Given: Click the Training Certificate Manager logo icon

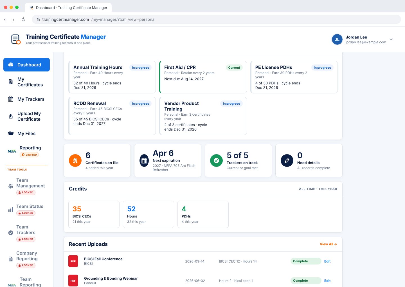Looking at the screenshot, I should [16, 39].
